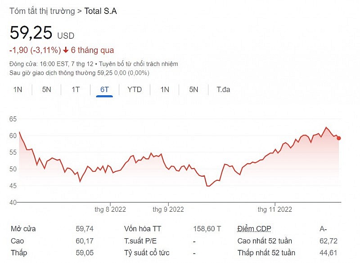
Task: Click the Total S.A title text
Action: tap(101, 11)
